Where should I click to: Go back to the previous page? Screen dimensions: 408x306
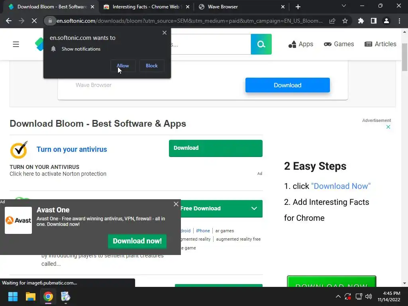(9, 21)
